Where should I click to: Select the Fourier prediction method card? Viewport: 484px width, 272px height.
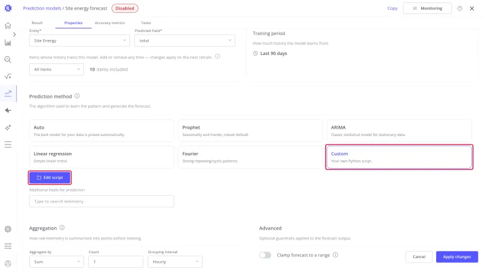250,157
